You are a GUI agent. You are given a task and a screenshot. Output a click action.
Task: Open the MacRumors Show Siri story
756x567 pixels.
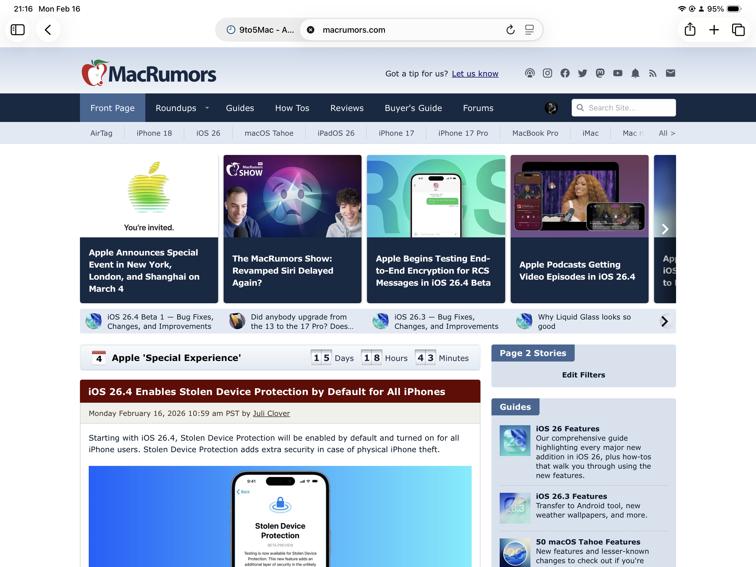tap(293, 229)
